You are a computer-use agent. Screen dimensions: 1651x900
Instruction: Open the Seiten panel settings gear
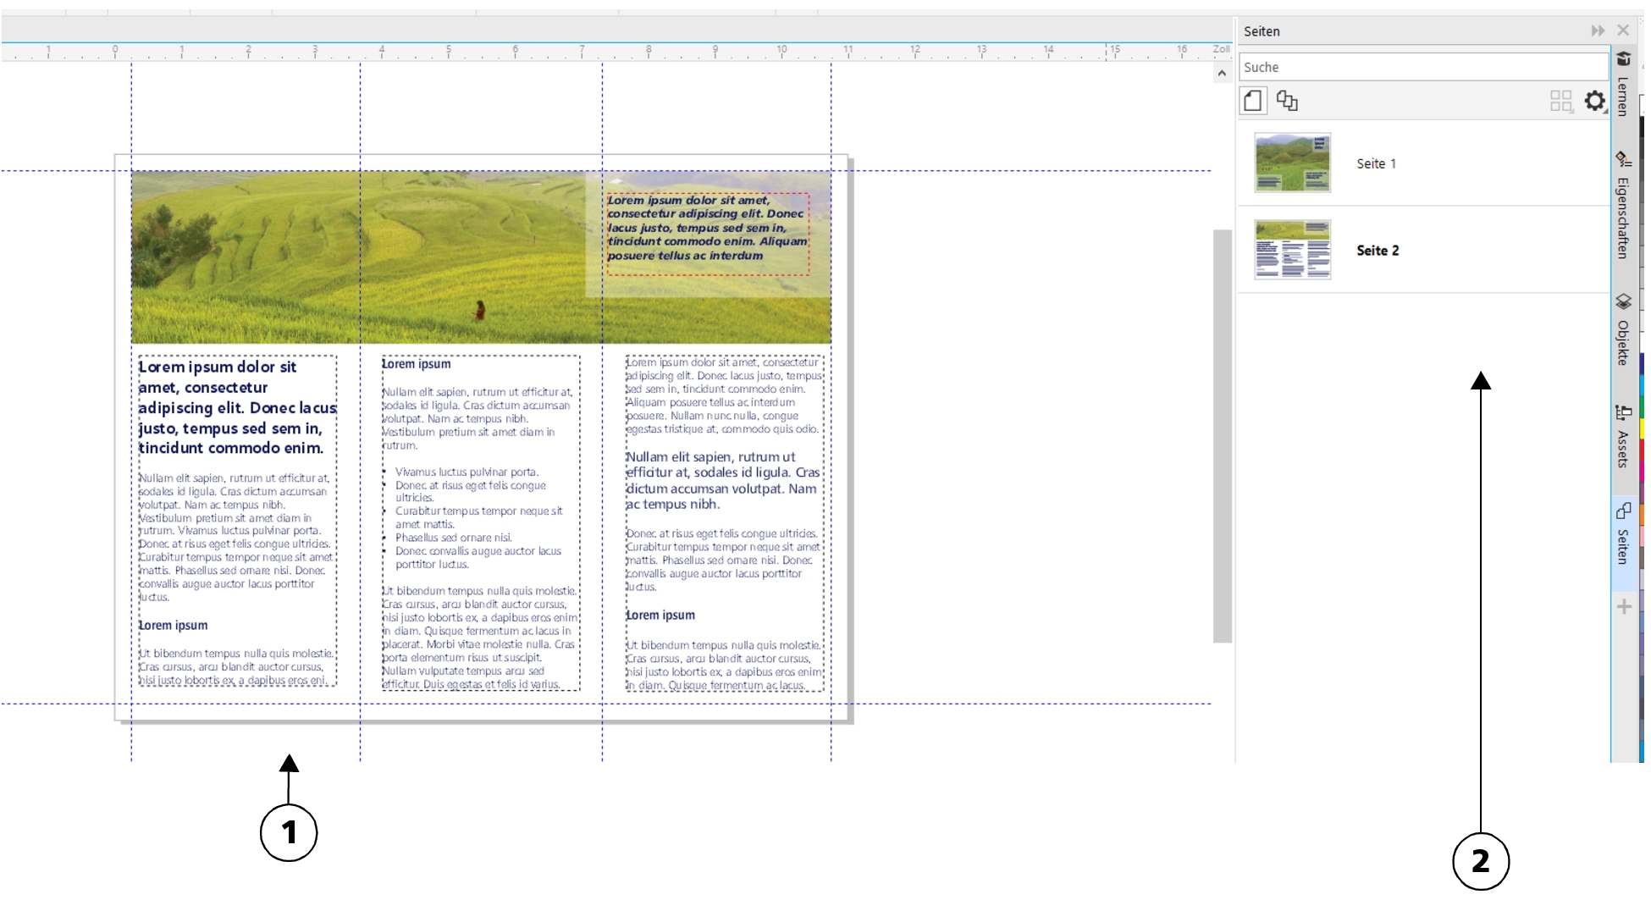(x=1594, y=102)
